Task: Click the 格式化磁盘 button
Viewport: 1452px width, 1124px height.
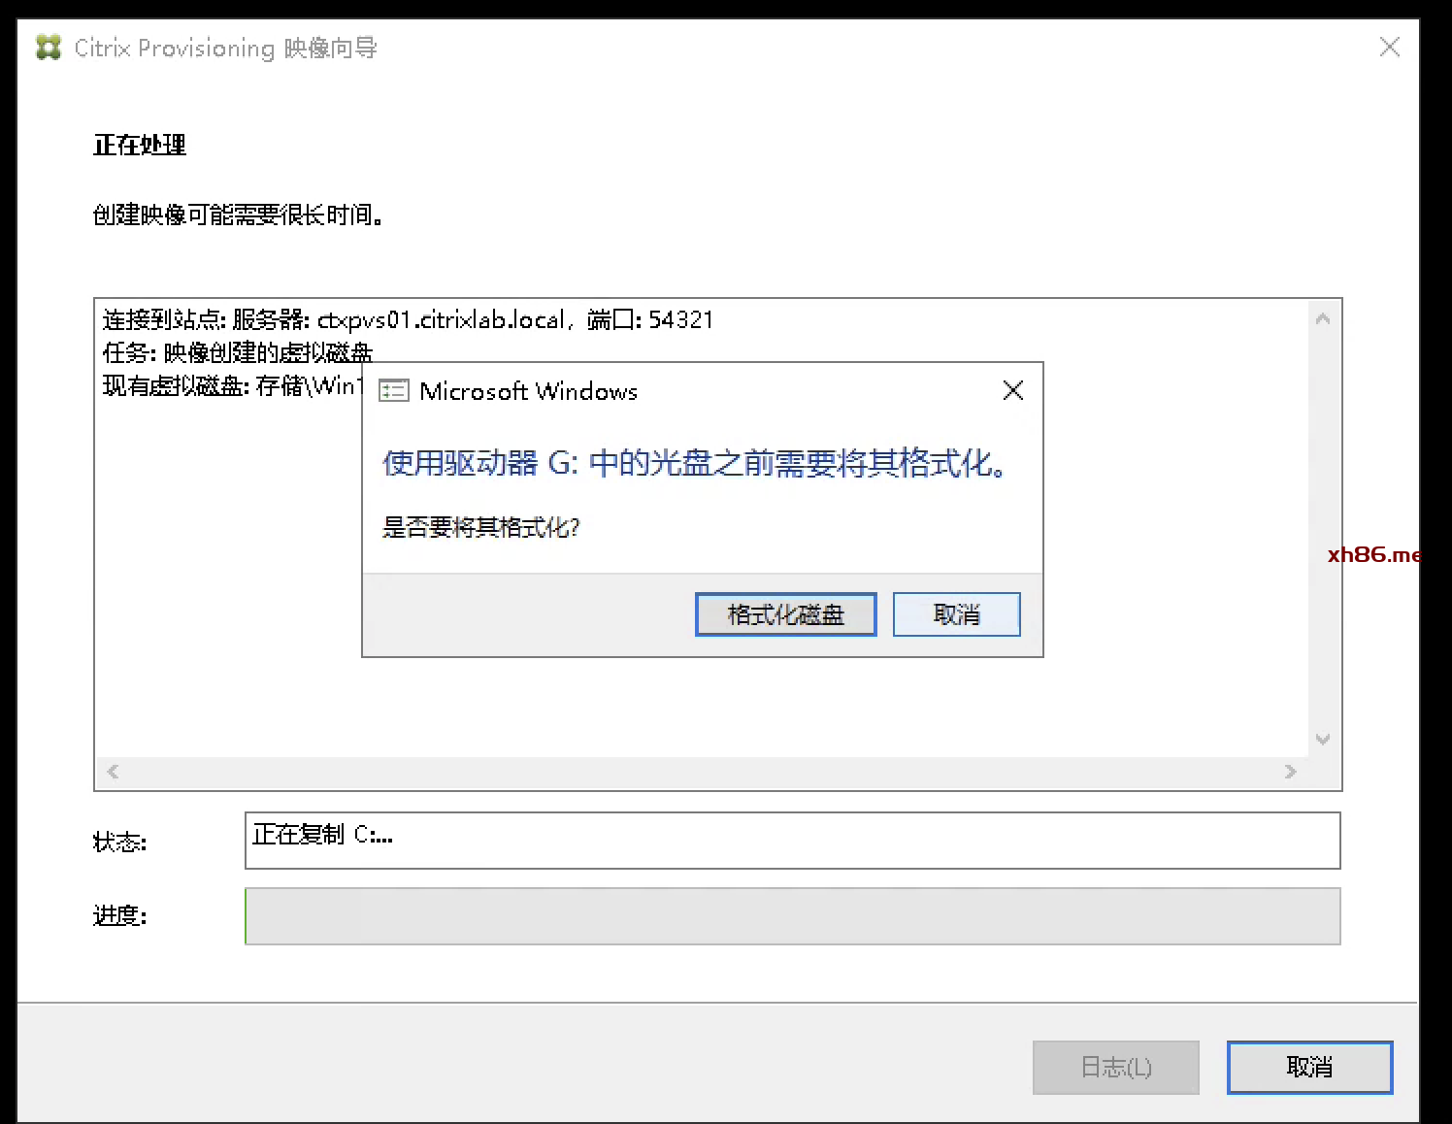Action: click(x=785, y=614)
